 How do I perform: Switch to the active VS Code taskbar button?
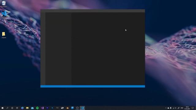coord(82,108)
